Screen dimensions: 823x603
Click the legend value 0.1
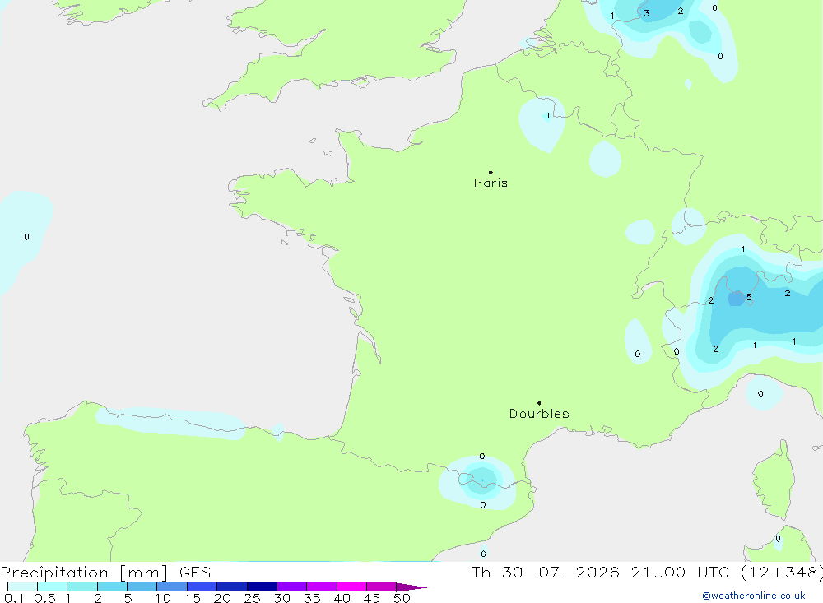(x=14, y=598)
